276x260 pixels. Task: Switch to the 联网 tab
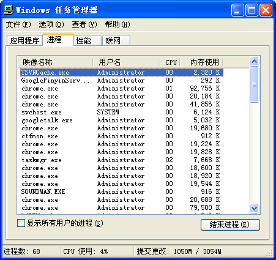coord(116,40)
